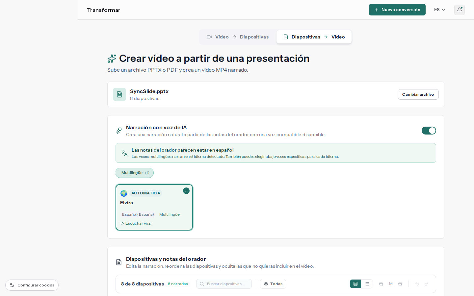The height and width of the screenshot is (296, 474).
Task: Select the Elvira voice card
Action: 154,207
